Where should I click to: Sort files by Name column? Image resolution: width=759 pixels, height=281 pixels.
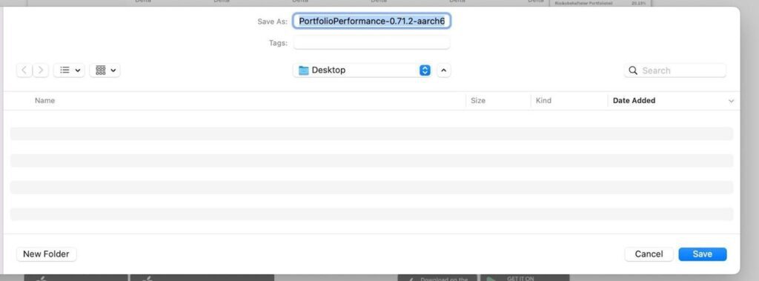(x=44, y=100)
